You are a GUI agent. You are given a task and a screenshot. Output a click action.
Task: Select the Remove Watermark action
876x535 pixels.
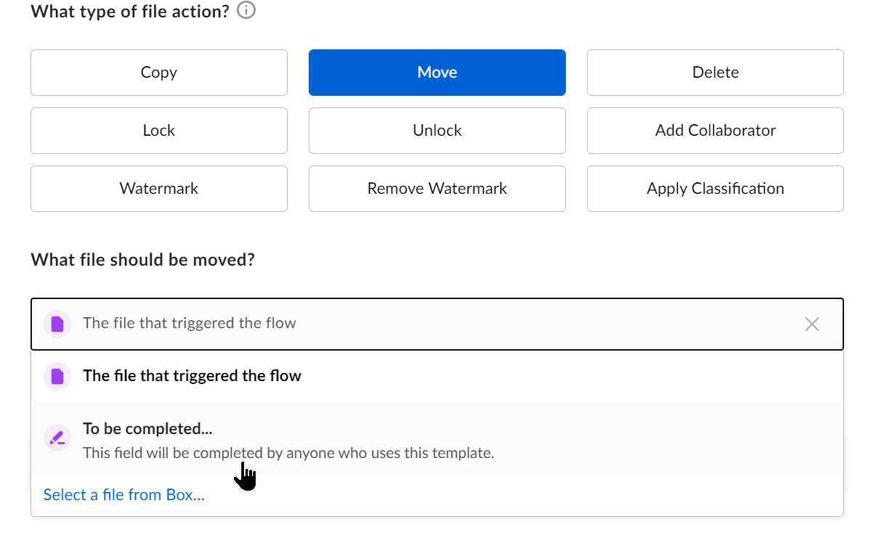click(x=437, y=189)
